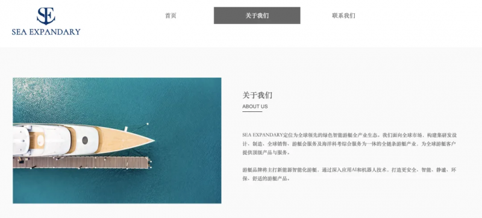This screenshot has width=482, height=218.
Task: Select the 关于我们 navigation tab
Action: pos(257,15)
